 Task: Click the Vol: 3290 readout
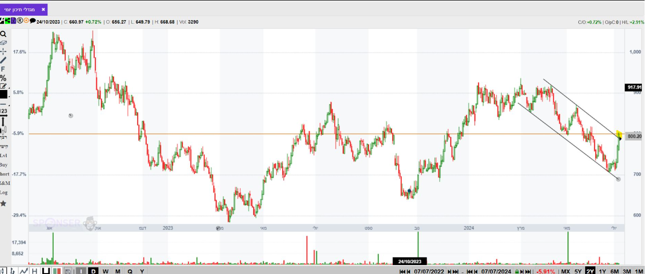[x=189, y=21]
